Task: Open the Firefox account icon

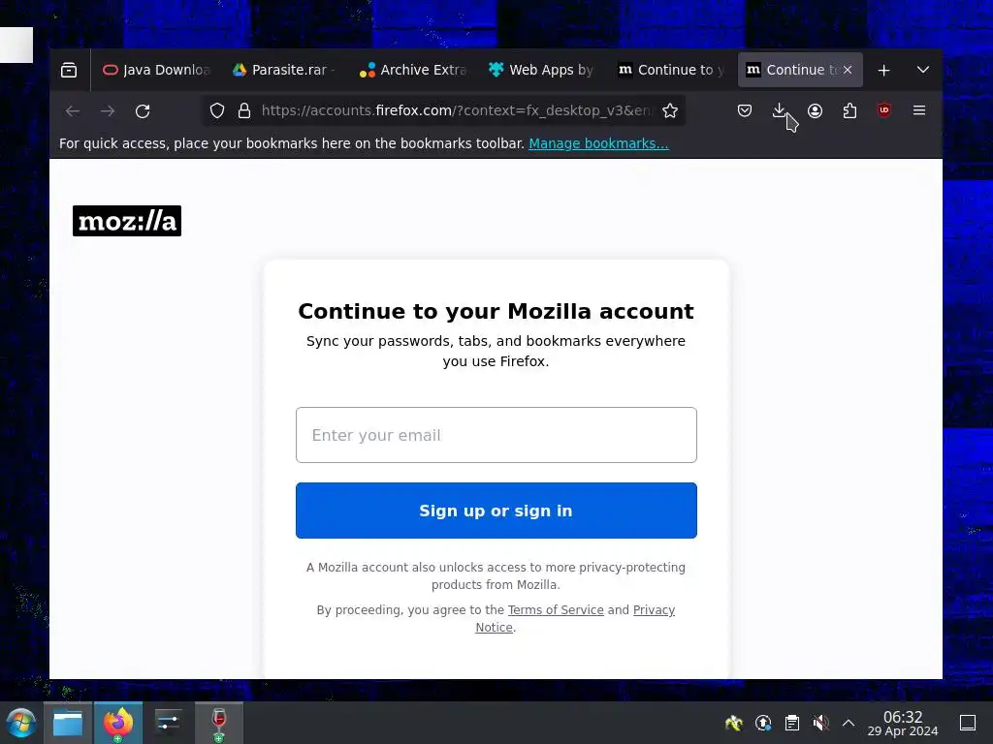Action: click(815, 110)
